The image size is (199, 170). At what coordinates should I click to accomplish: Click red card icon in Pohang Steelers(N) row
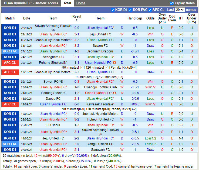[x=114, y=63]
